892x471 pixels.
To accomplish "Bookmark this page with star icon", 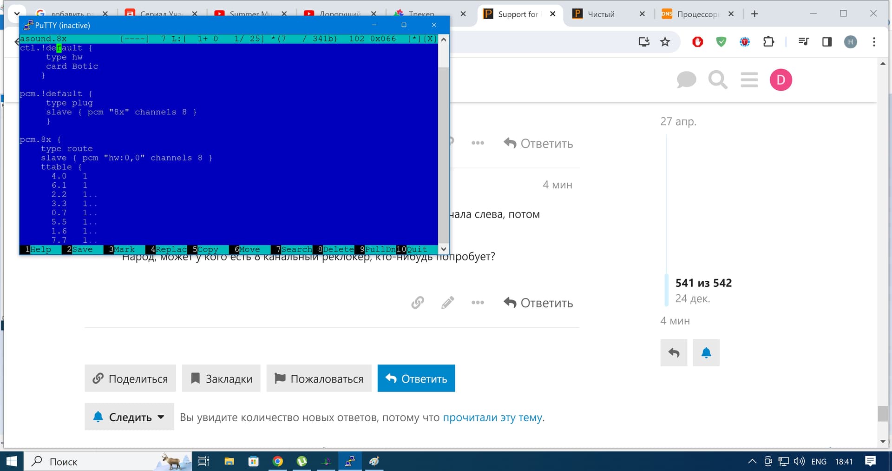I will (665, 42).
